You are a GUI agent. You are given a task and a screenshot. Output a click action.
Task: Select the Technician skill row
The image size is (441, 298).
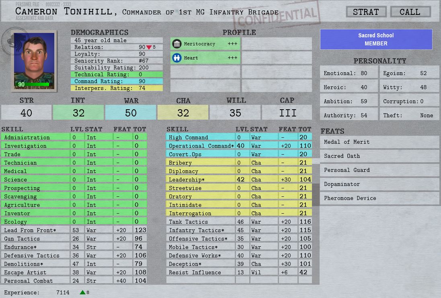click(74, 163)
